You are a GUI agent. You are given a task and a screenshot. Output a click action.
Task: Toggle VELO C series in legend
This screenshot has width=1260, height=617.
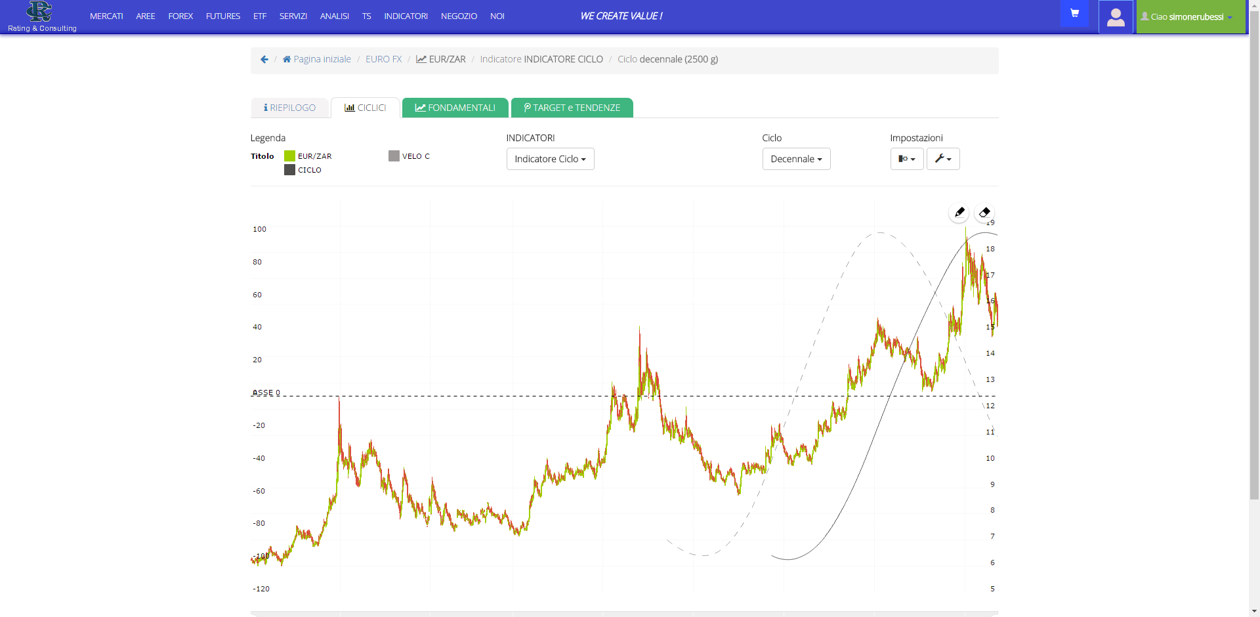tap(394, 156)
